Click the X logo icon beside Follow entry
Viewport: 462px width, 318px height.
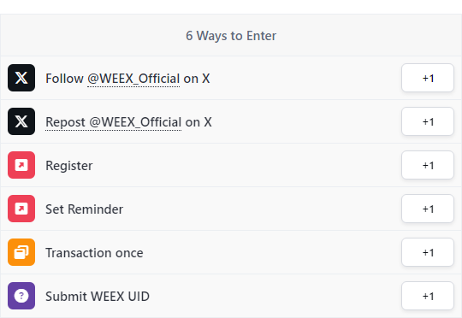pyautogui.click(x=21, y=78)
